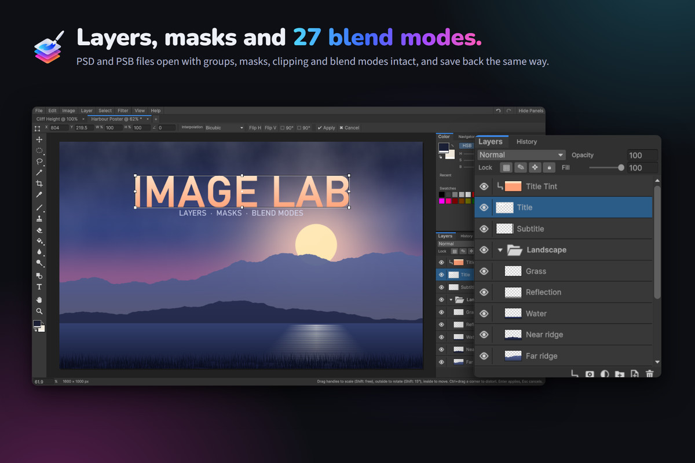This screenshot has height=463, width=695.
Task: Select the Clone Stamp tool
Action: 39,219
